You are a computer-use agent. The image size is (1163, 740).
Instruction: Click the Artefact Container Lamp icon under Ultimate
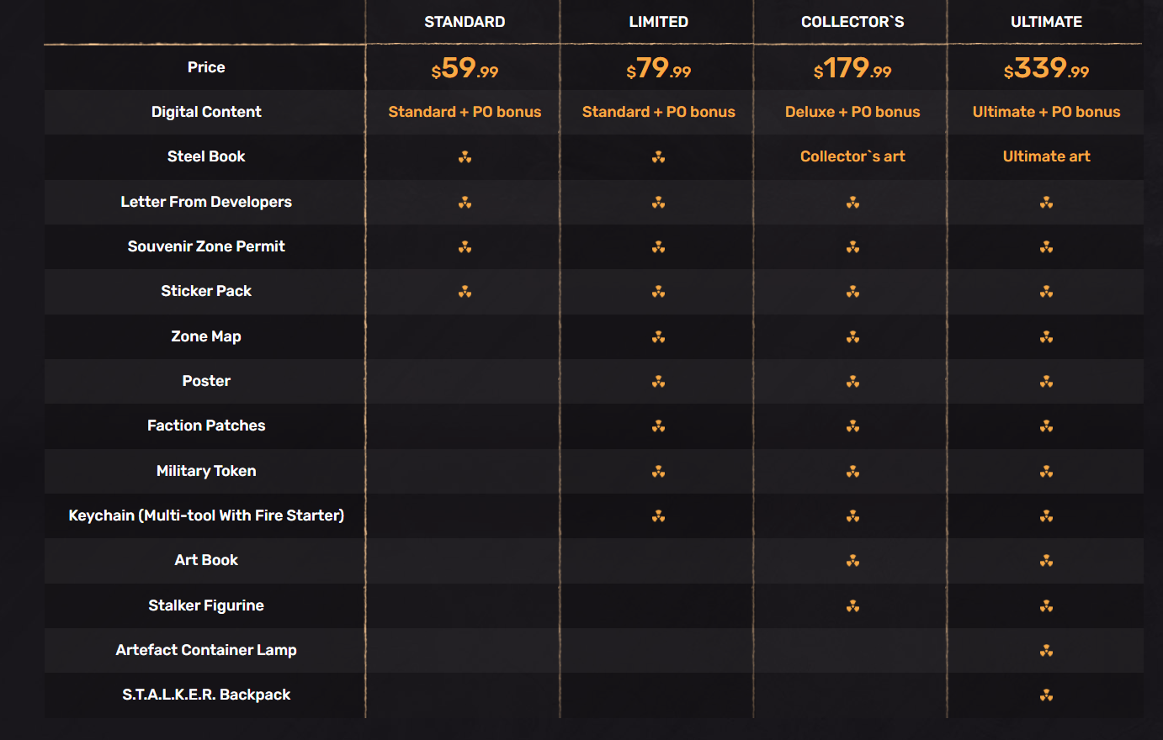(x=1046, y=651)
